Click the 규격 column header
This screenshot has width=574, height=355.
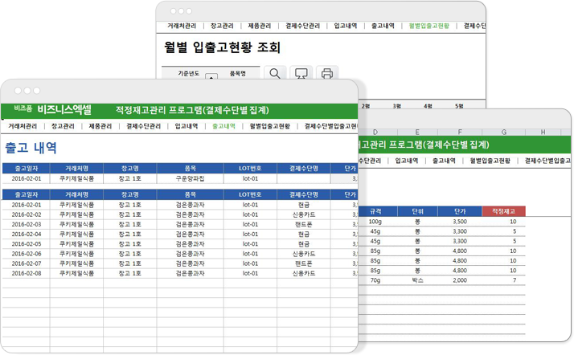tap(377, 211)
